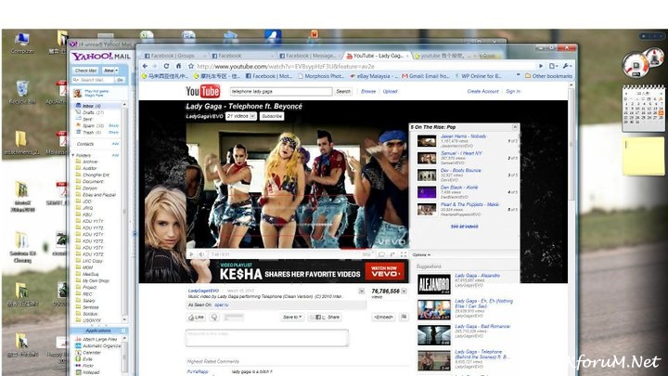Show more bookmarks with the chevron
668x376 pixels.
pos(518,76)
